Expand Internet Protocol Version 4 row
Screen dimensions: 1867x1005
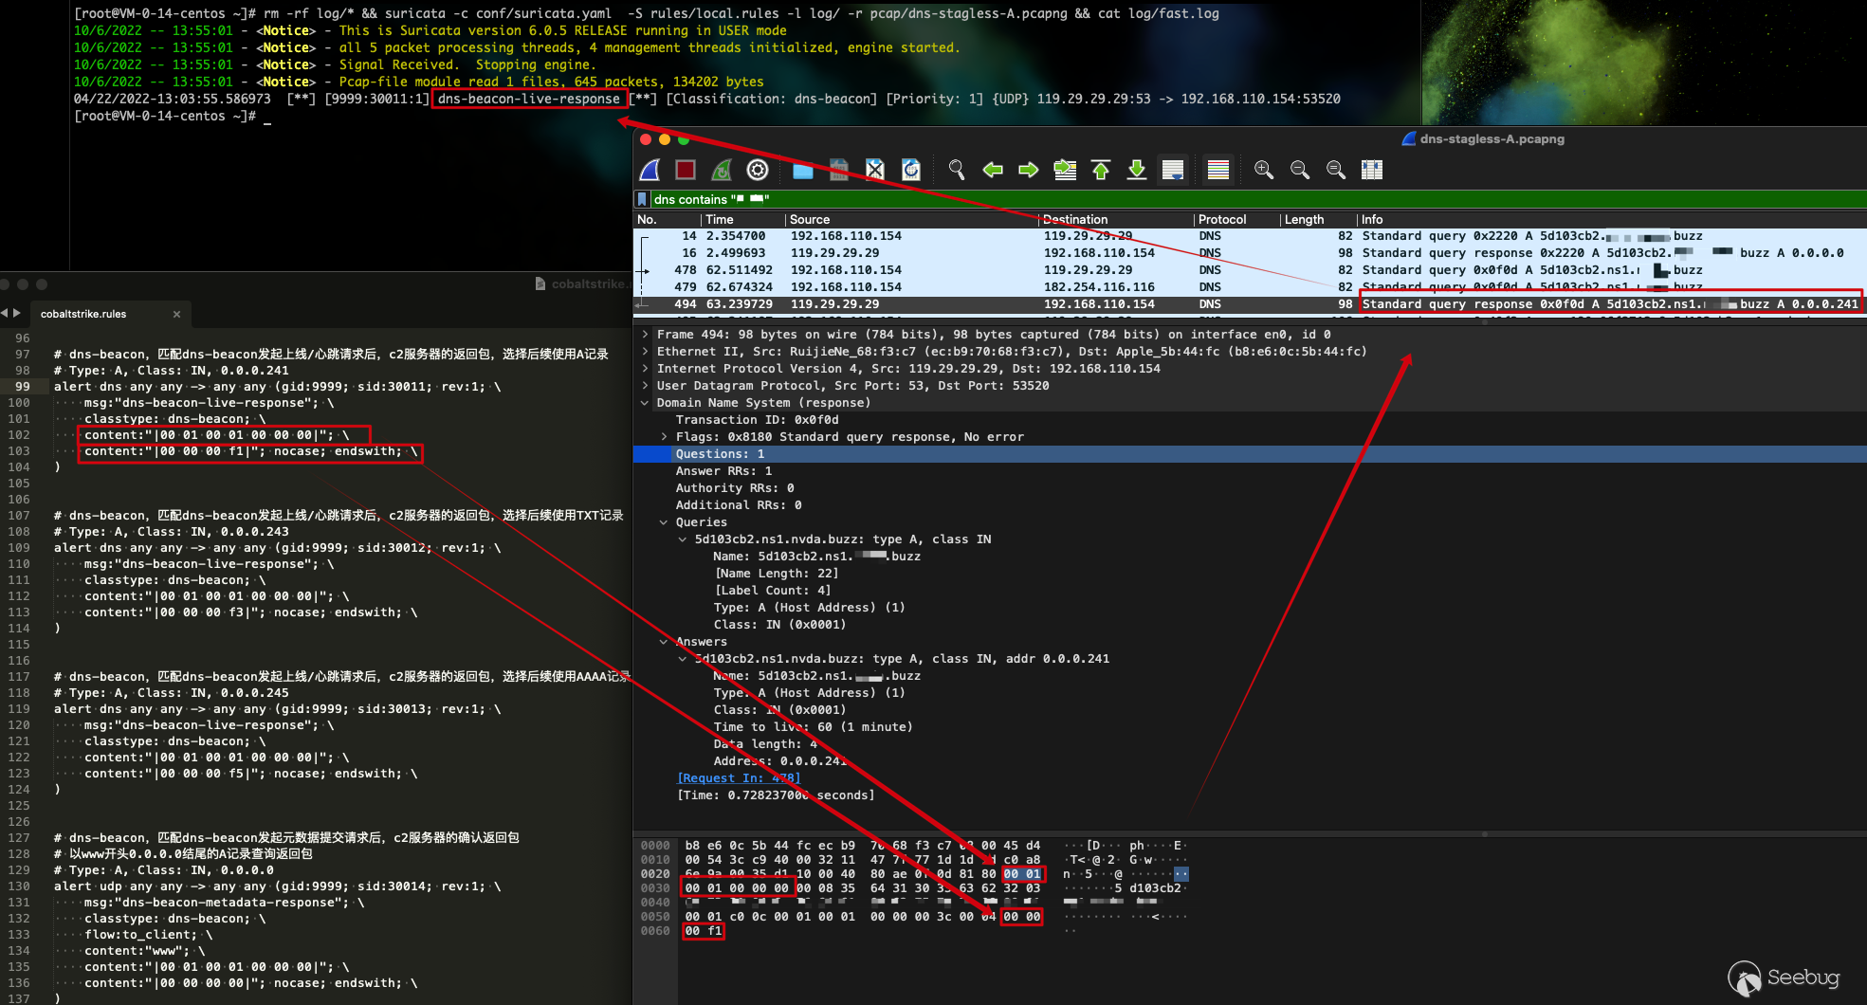645,369
